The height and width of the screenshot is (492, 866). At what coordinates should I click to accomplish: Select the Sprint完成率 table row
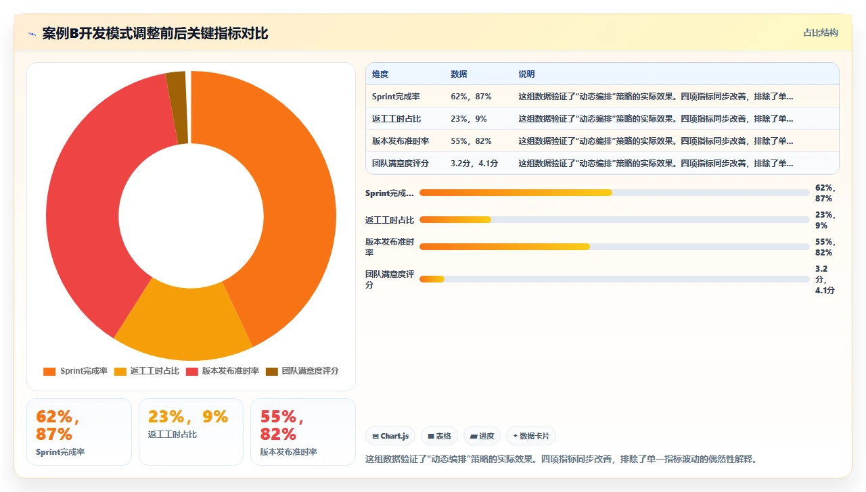602,97
